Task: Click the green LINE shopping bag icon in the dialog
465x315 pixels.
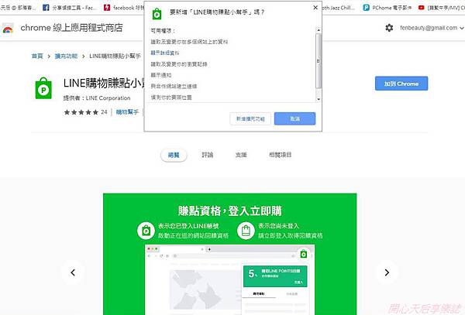Action: (x=157, y=14)
